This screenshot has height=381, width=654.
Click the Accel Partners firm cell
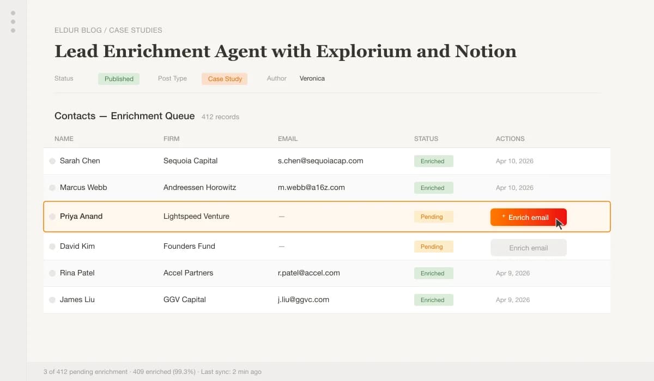pos(188,273)
